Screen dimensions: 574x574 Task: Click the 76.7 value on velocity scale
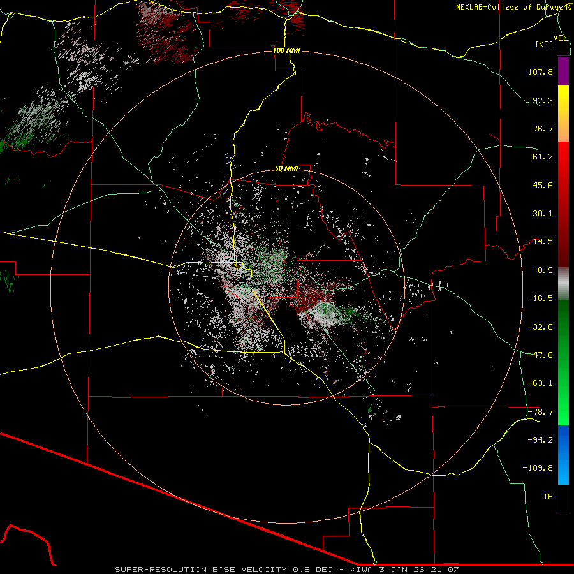tap(543, 128)
